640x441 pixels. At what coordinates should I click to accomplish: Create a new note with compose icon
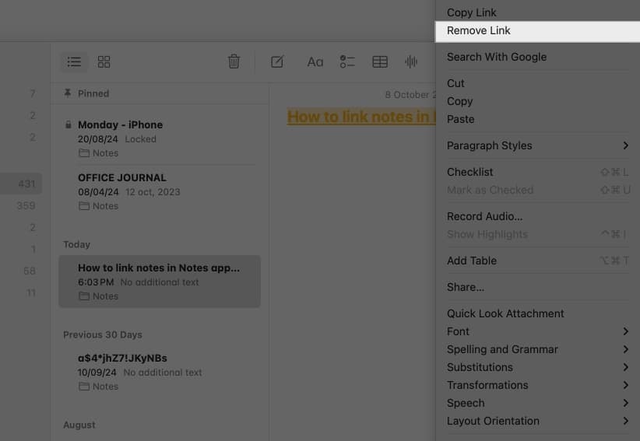[277, 61]
